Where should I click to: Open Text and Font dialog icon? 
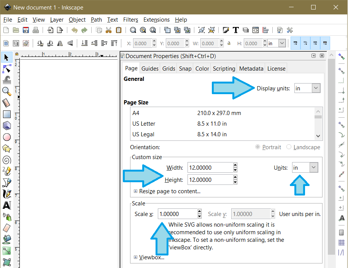(236, 30)
